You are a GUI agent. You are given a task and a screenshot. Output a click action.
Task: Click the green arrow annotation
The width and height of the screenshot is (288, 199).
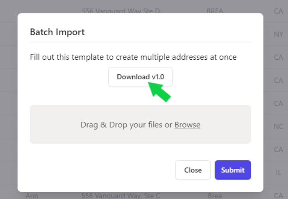point(159,92)
